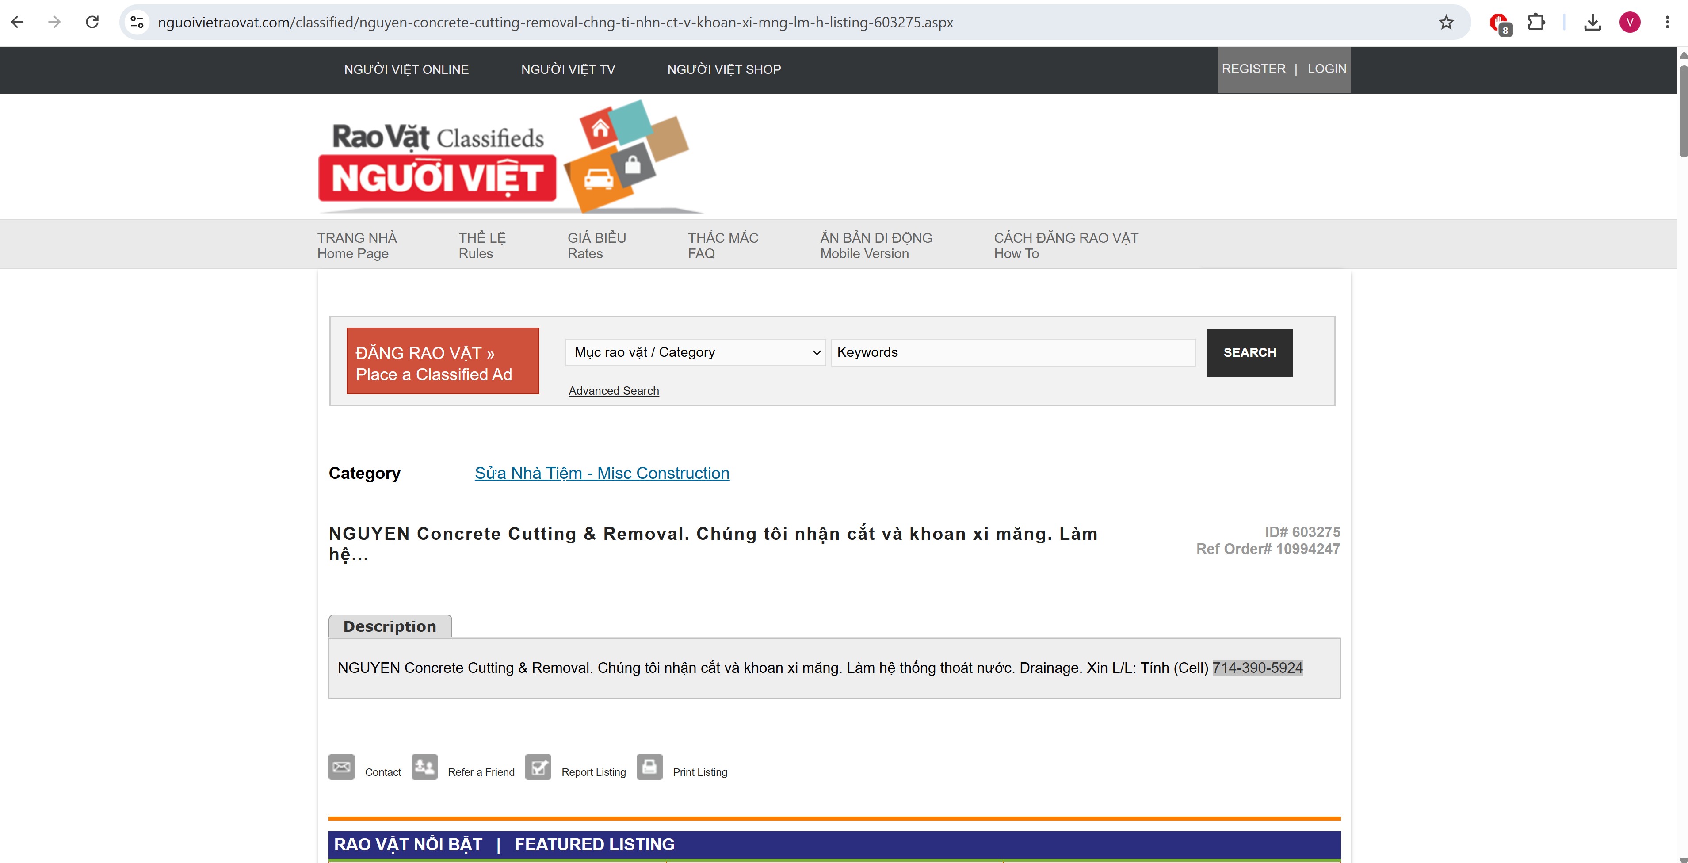Click the Contact text link
The width and height of the screenshot is (1688, 863).
click(383, 772)
